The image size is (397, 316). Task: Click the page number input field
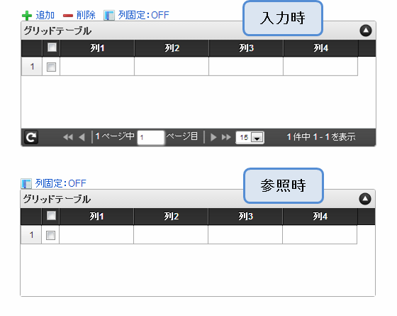click(150, 138)
